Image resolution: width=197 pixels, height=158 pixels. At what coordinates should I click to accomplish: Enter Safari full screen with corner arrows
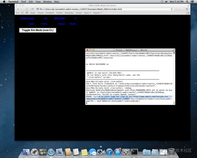[x=189, y=5]
